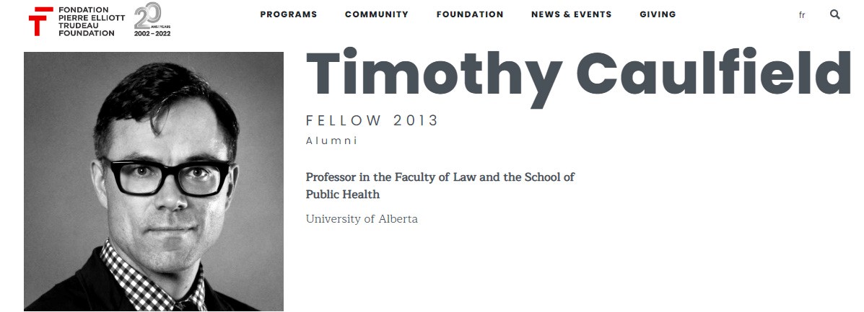Click the Professor in the Faculty of Law line
This screenshot has width=864, height=312.
tap(440, 177)
